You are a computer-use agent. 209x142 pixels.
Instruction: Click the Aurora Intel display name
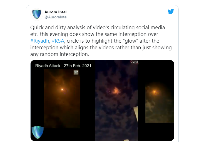tap(56, 12)
